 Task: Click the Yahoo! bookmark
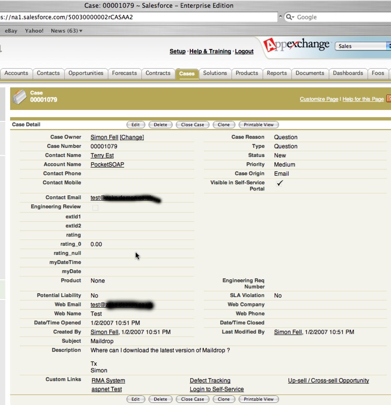34,31
